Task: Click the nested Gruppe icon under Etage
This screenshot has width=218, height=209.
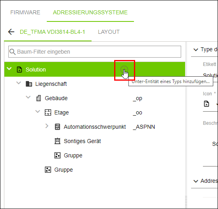Action: pyautogui.click(x=57, y=155)
